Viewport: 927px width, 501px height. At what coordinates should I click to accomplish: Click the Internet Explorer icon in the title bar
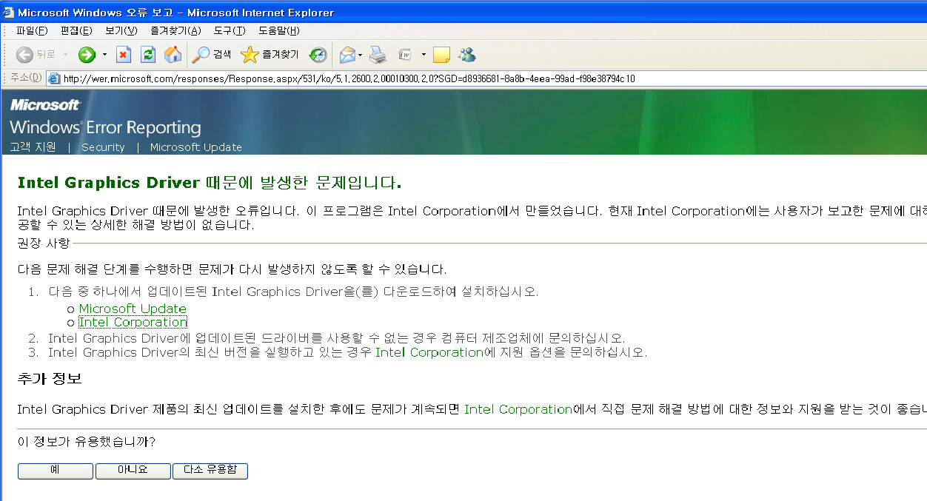[x=8, y=12]
